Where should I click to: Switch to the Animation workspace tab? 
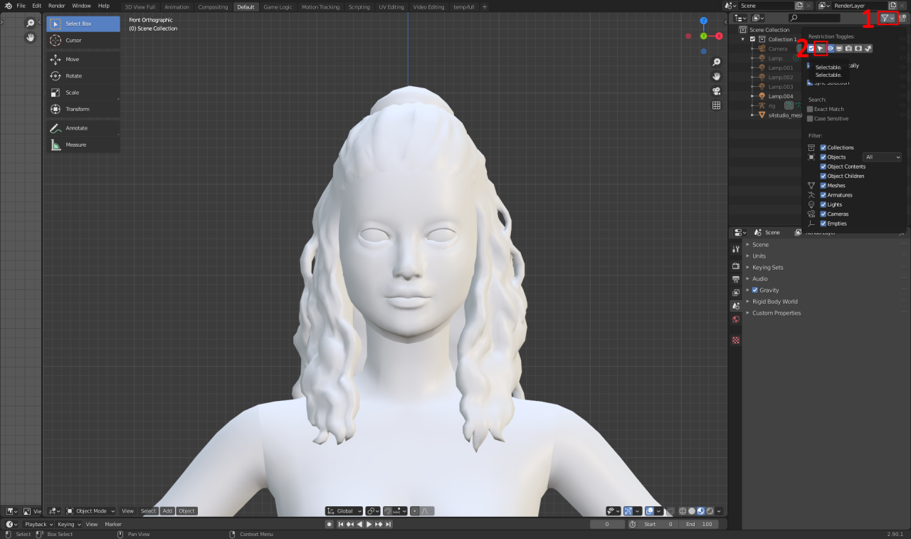tap(177, 7)
